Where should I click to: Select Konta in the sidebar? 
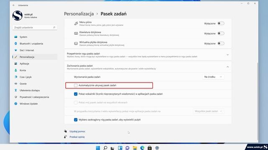pos(35,70)
